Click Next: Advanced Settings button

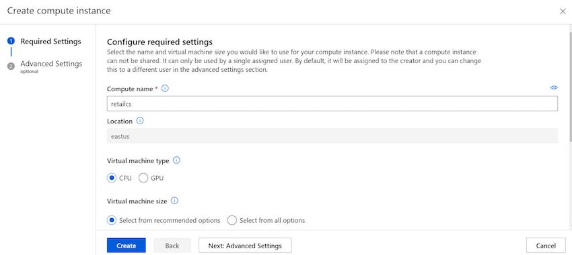click(245, 246)
